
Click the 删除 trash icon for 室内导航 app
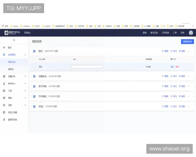point(180,86)
